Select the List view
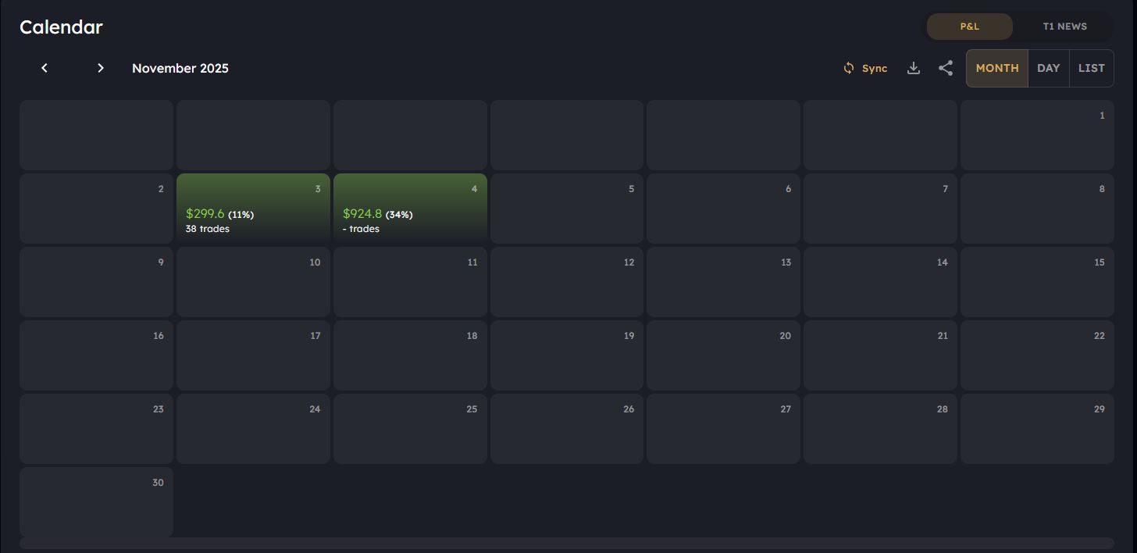This screenshot has width=1137, height=553. coord(1091,68)
